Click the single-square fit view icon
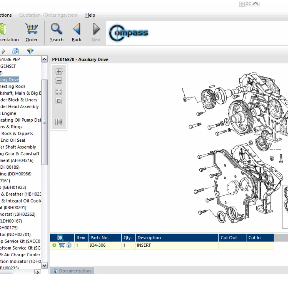The width and height of the screenshot is (288, 288). coord(59,101)
